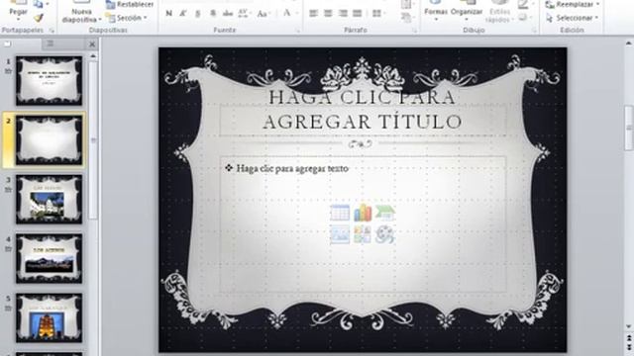Toggle text shadow formatting
This screenshot has height=356, width=634.
[213, 13]
